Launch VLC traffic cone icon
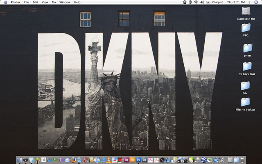This screenshot has height=164, width=262. click(109, 160)
